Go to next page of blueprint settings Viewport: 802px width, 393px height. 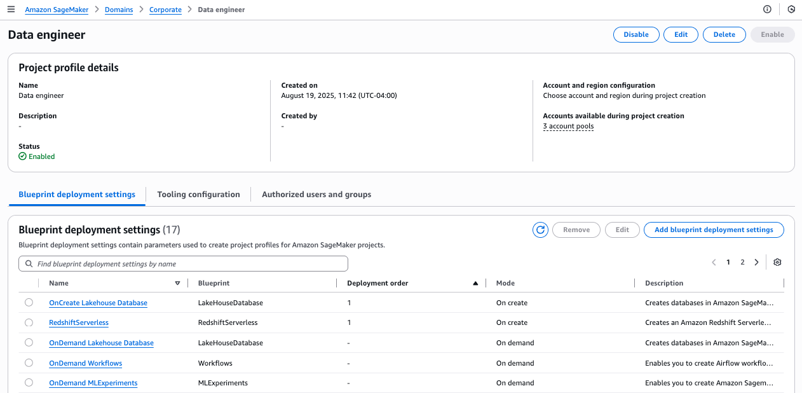point(756,263)
